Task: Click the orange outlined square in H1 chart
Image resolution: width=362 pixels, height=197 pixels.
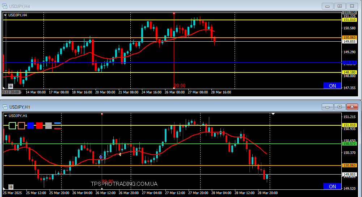Action: click(x=21, y=126)
